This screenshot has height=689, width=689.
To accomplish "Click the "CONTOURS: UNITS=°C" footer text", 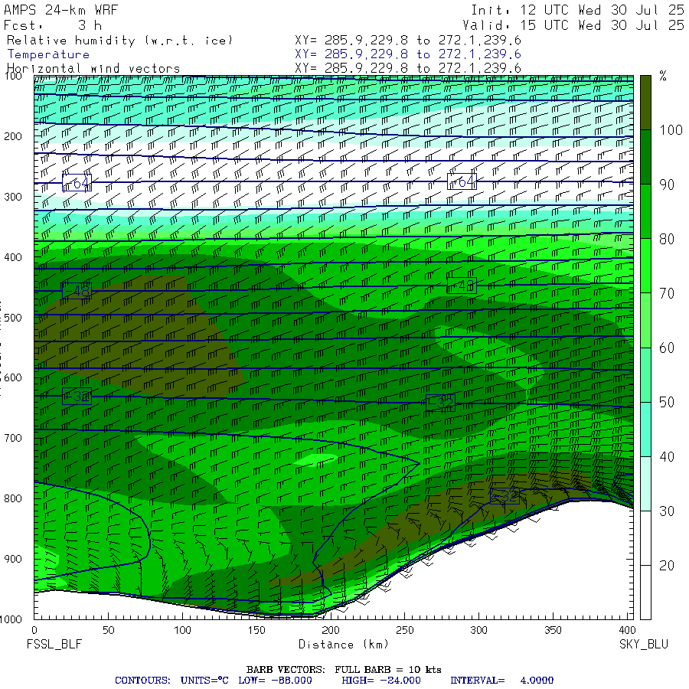I will 171,681.
